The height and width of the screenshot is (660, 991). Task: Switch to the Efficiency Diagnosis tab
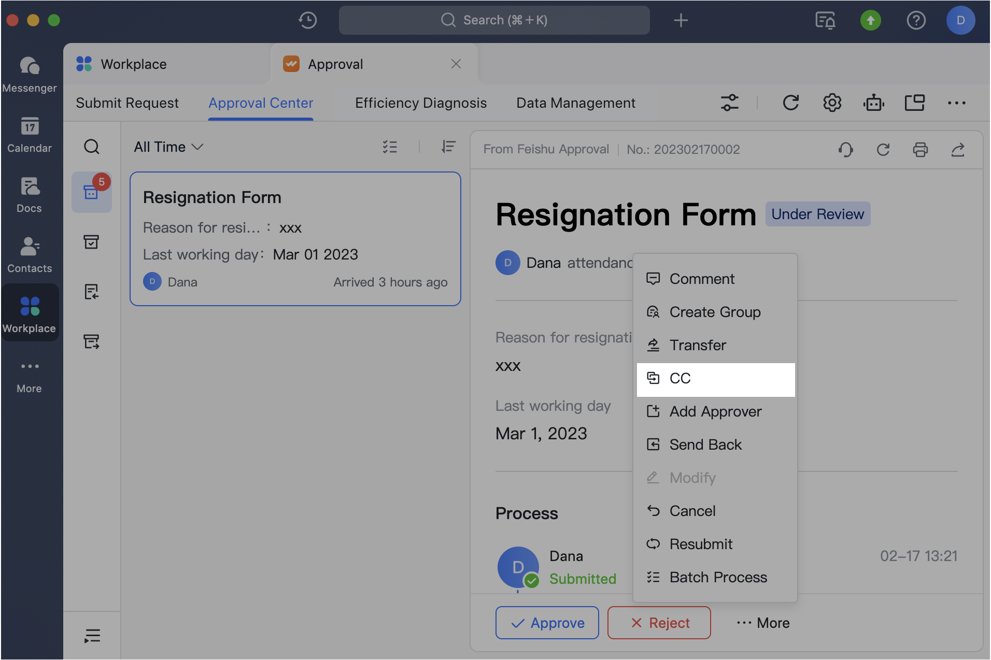click(420, 103)
